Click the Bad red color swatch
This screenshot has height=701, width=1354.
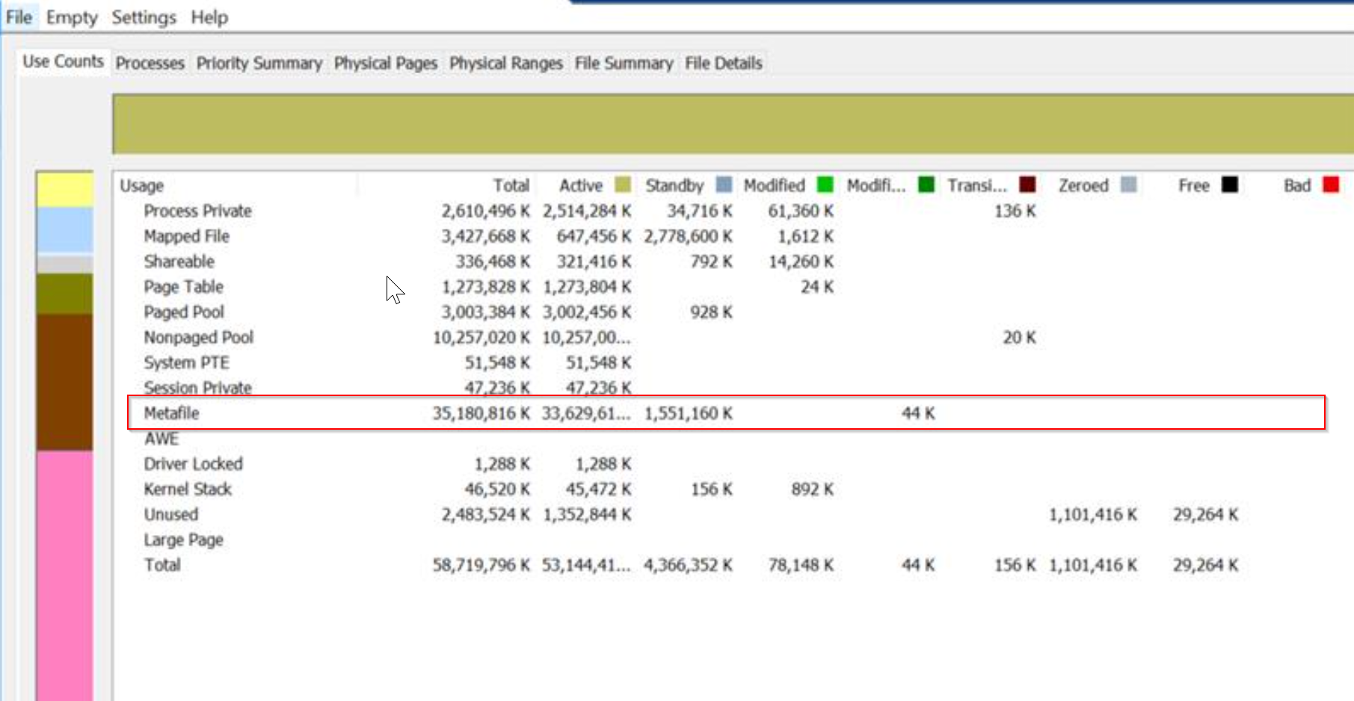point(1331,185)
